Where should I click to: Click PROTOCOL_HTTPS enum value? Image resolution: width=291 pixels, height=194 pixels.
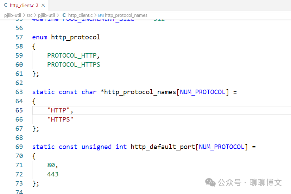point(74,65)
